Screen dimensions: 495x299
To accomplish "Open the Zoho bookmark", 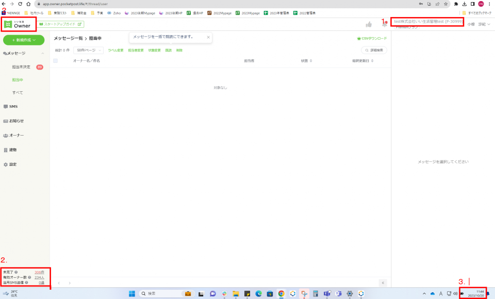I will [114, 13].
